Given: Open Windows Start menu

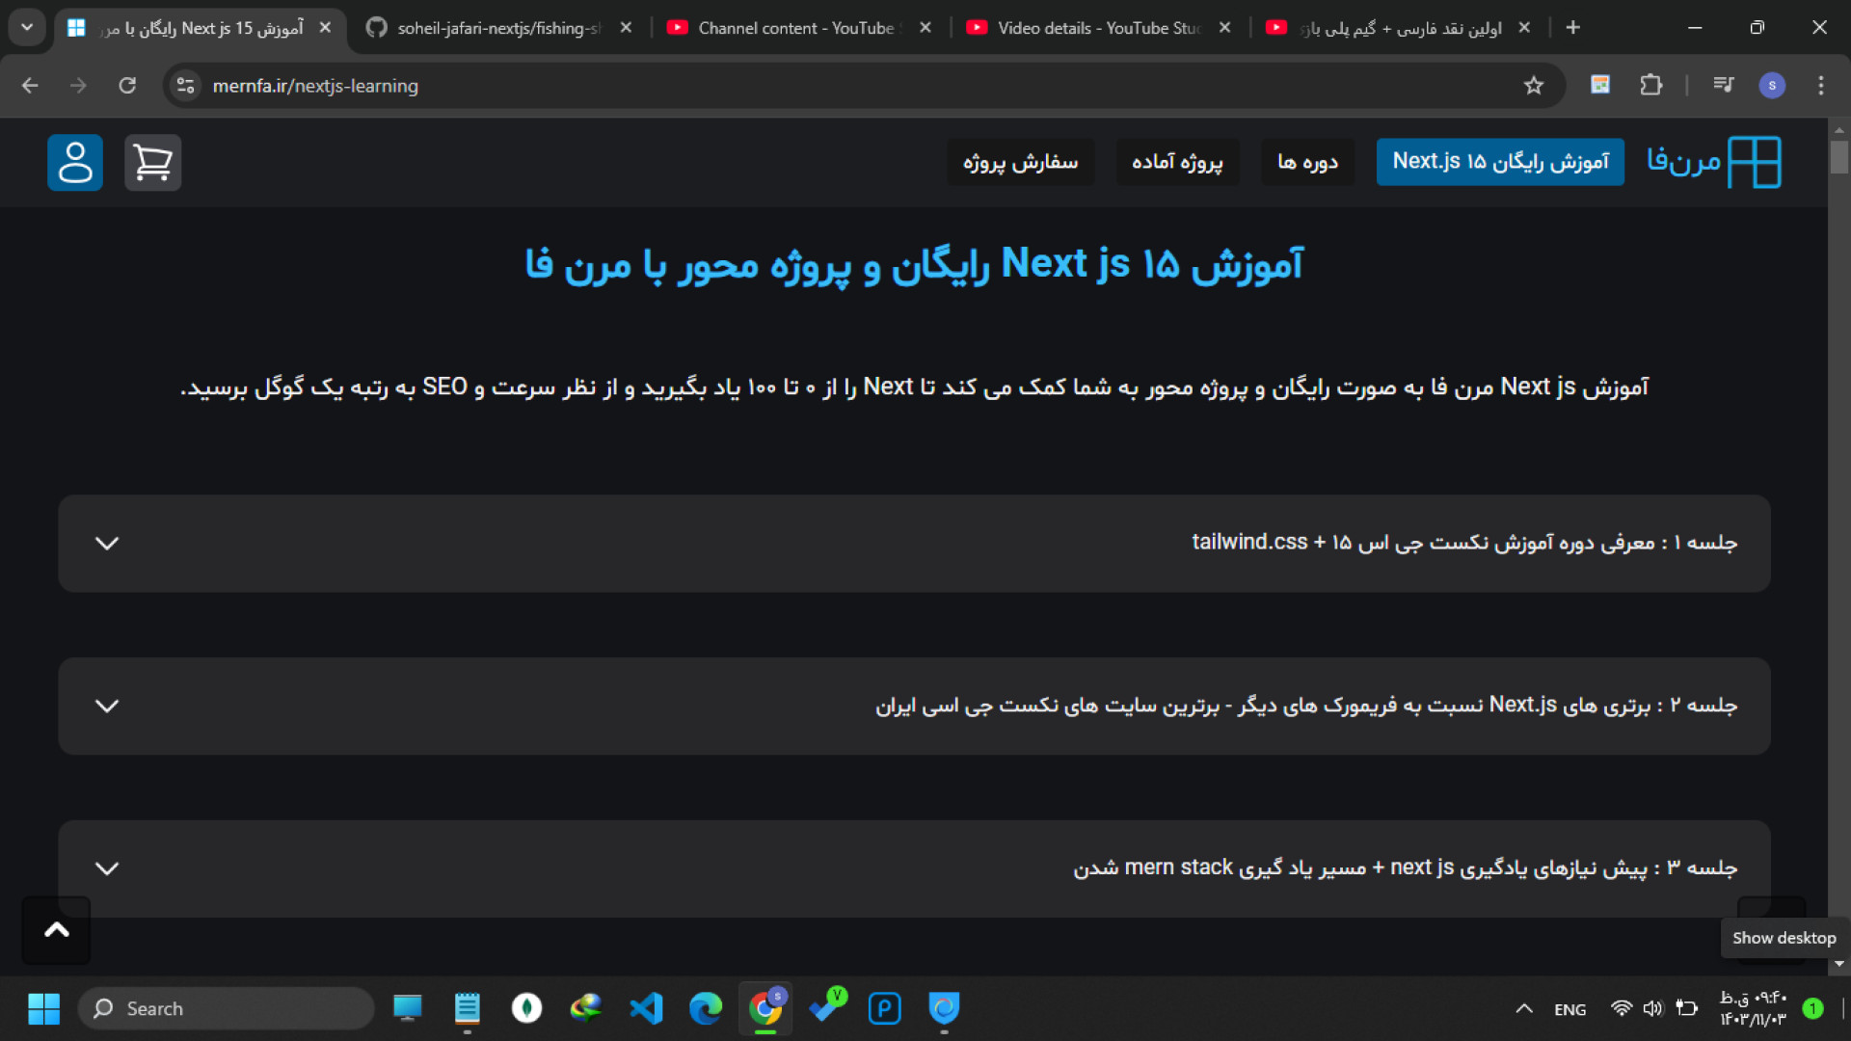Looking at the screenshot, I should [x=43, y=1008].
